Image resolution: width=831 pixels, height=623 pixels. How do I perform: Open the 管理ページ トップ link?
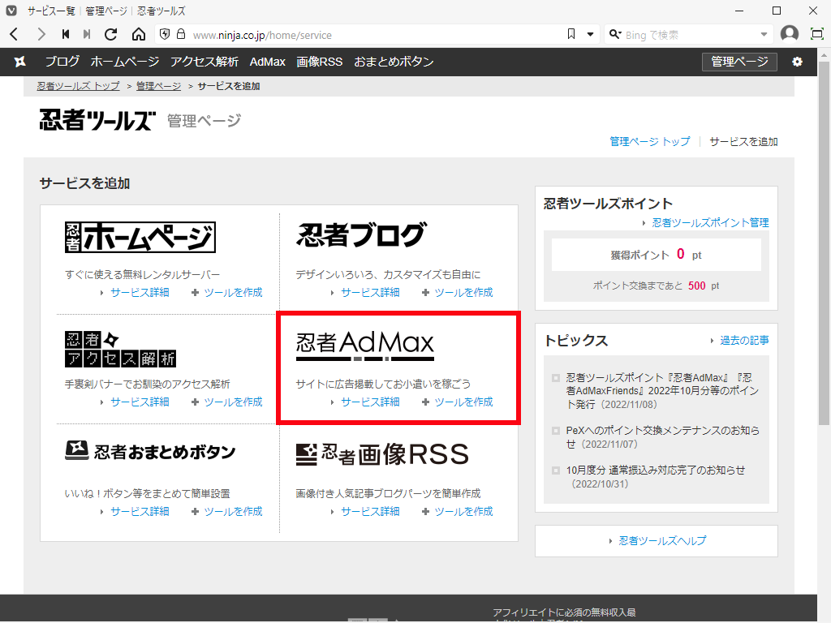coord(650,141)
